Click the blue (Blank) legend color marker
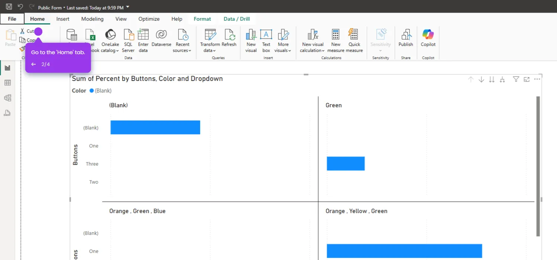Image resolution: width=557 pixels, height=260 pixels. [x=92, y=90]
